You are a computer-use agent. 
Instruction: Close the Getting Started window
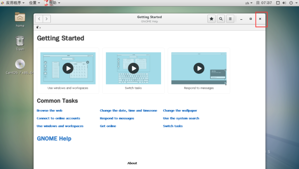[260, 19]
